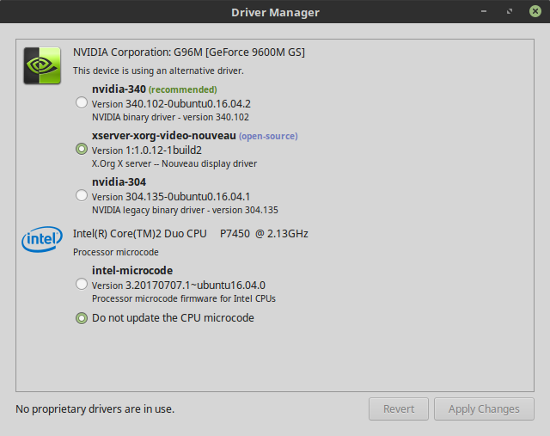The image size is (550, 436).
Task: Click the Apply Changes button
Action: [484, 409]
